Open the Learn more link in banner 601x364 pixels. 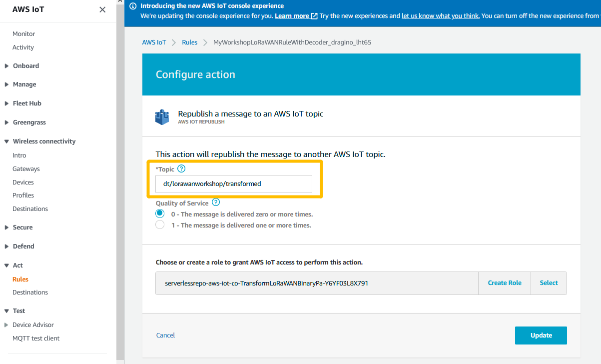(x=292, y=16)
